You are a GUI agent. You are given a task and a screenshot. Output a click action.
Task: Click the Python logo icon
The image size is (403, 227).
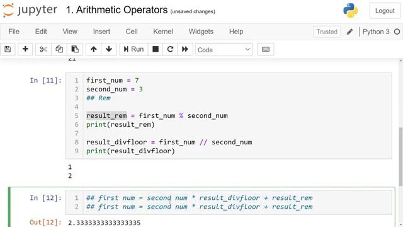[351, 10]
